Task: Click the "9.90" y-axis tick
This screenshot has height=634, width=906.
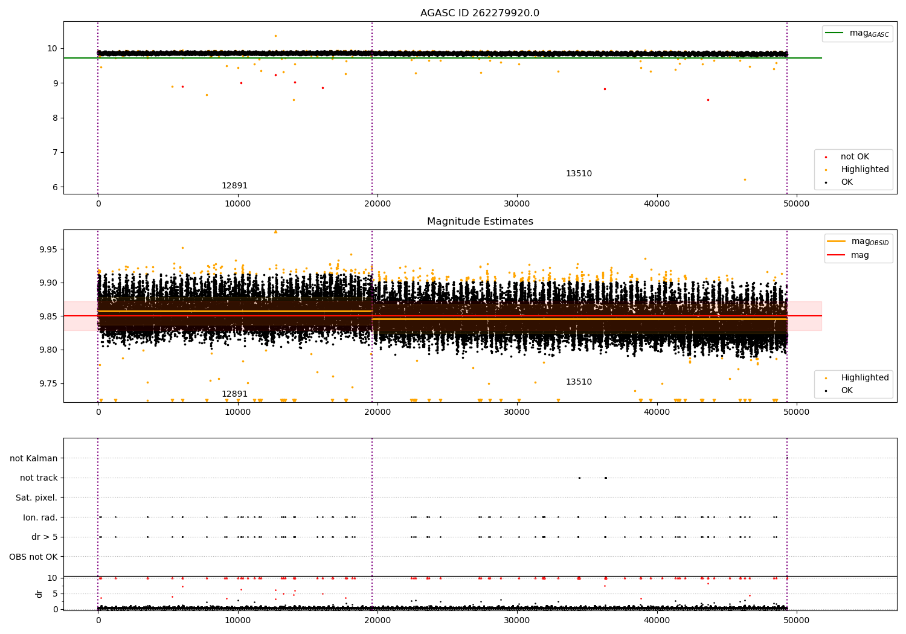Action: pos(48,283)
